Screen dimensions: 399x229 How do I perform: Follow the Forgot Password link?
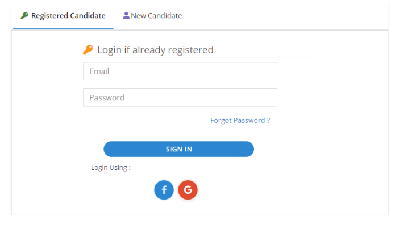point(240,120)
